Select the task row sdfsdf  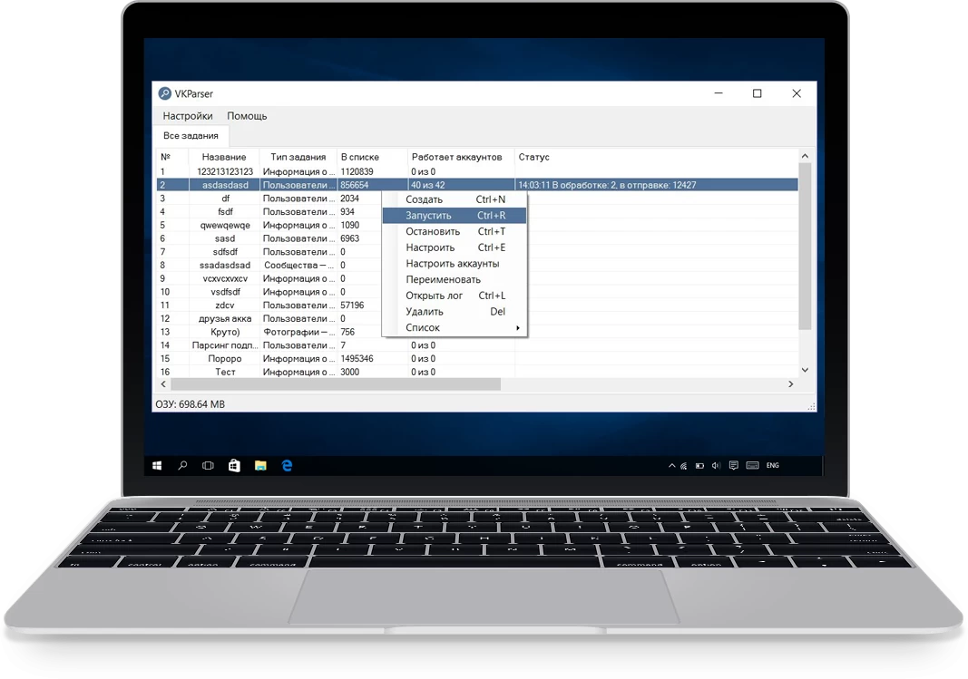477,252
